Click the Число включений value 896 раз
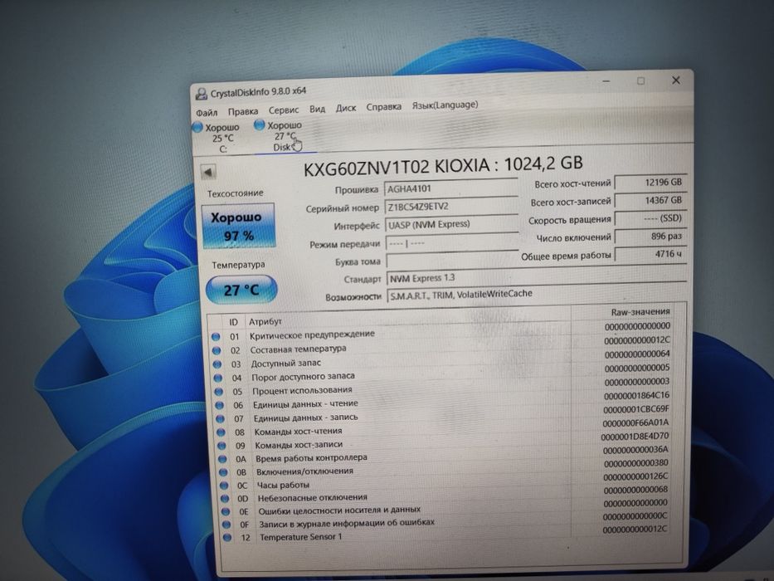 point(650,237)
